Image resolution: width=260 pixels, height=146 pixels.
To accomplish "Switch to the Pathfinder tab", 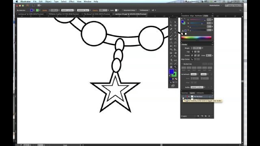I will (x=199, y=16).
